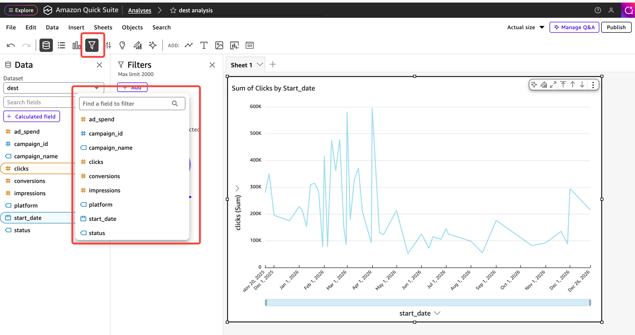Click the Calculated field button
This screenshot has width=635, height=335.
[x=32, y=116]
